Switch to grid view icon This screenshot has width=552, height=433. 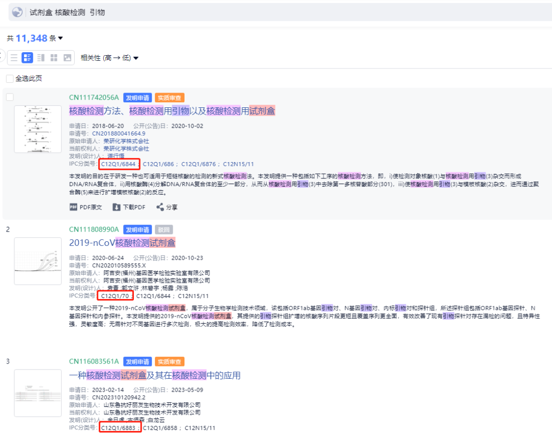[x=54, y=58]
